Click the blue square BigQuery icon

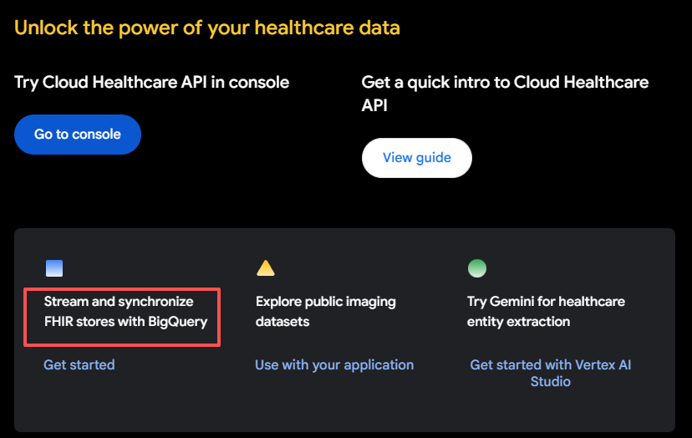click(54, 268)
